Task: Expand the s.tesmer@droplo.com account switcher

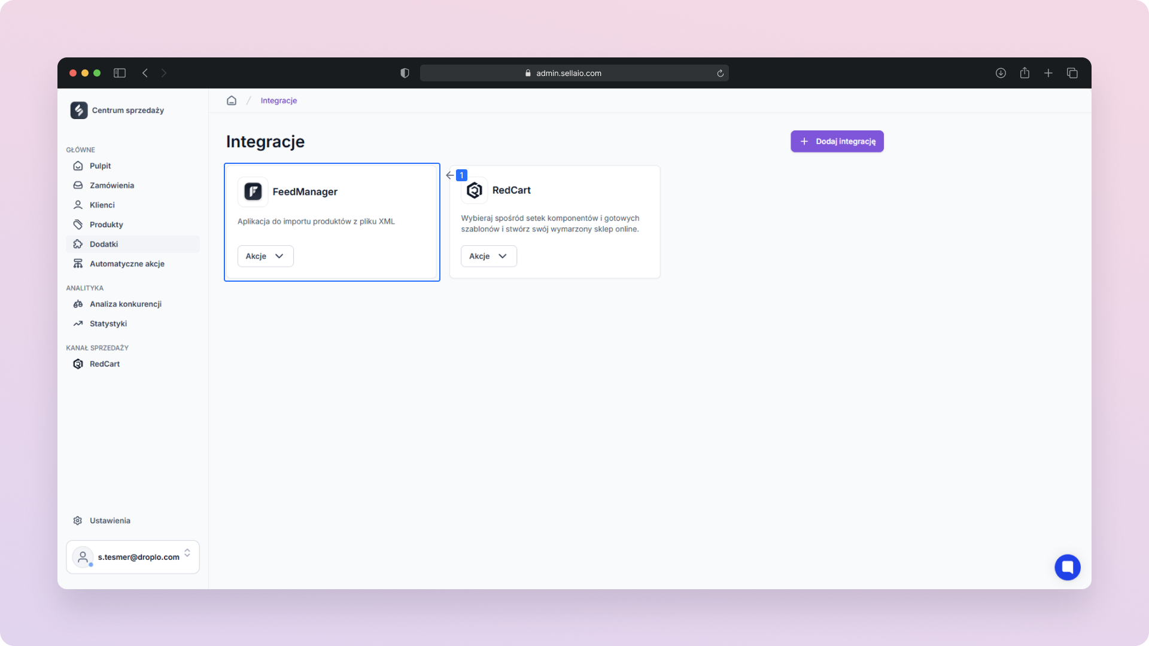Action: click(133, 557)
